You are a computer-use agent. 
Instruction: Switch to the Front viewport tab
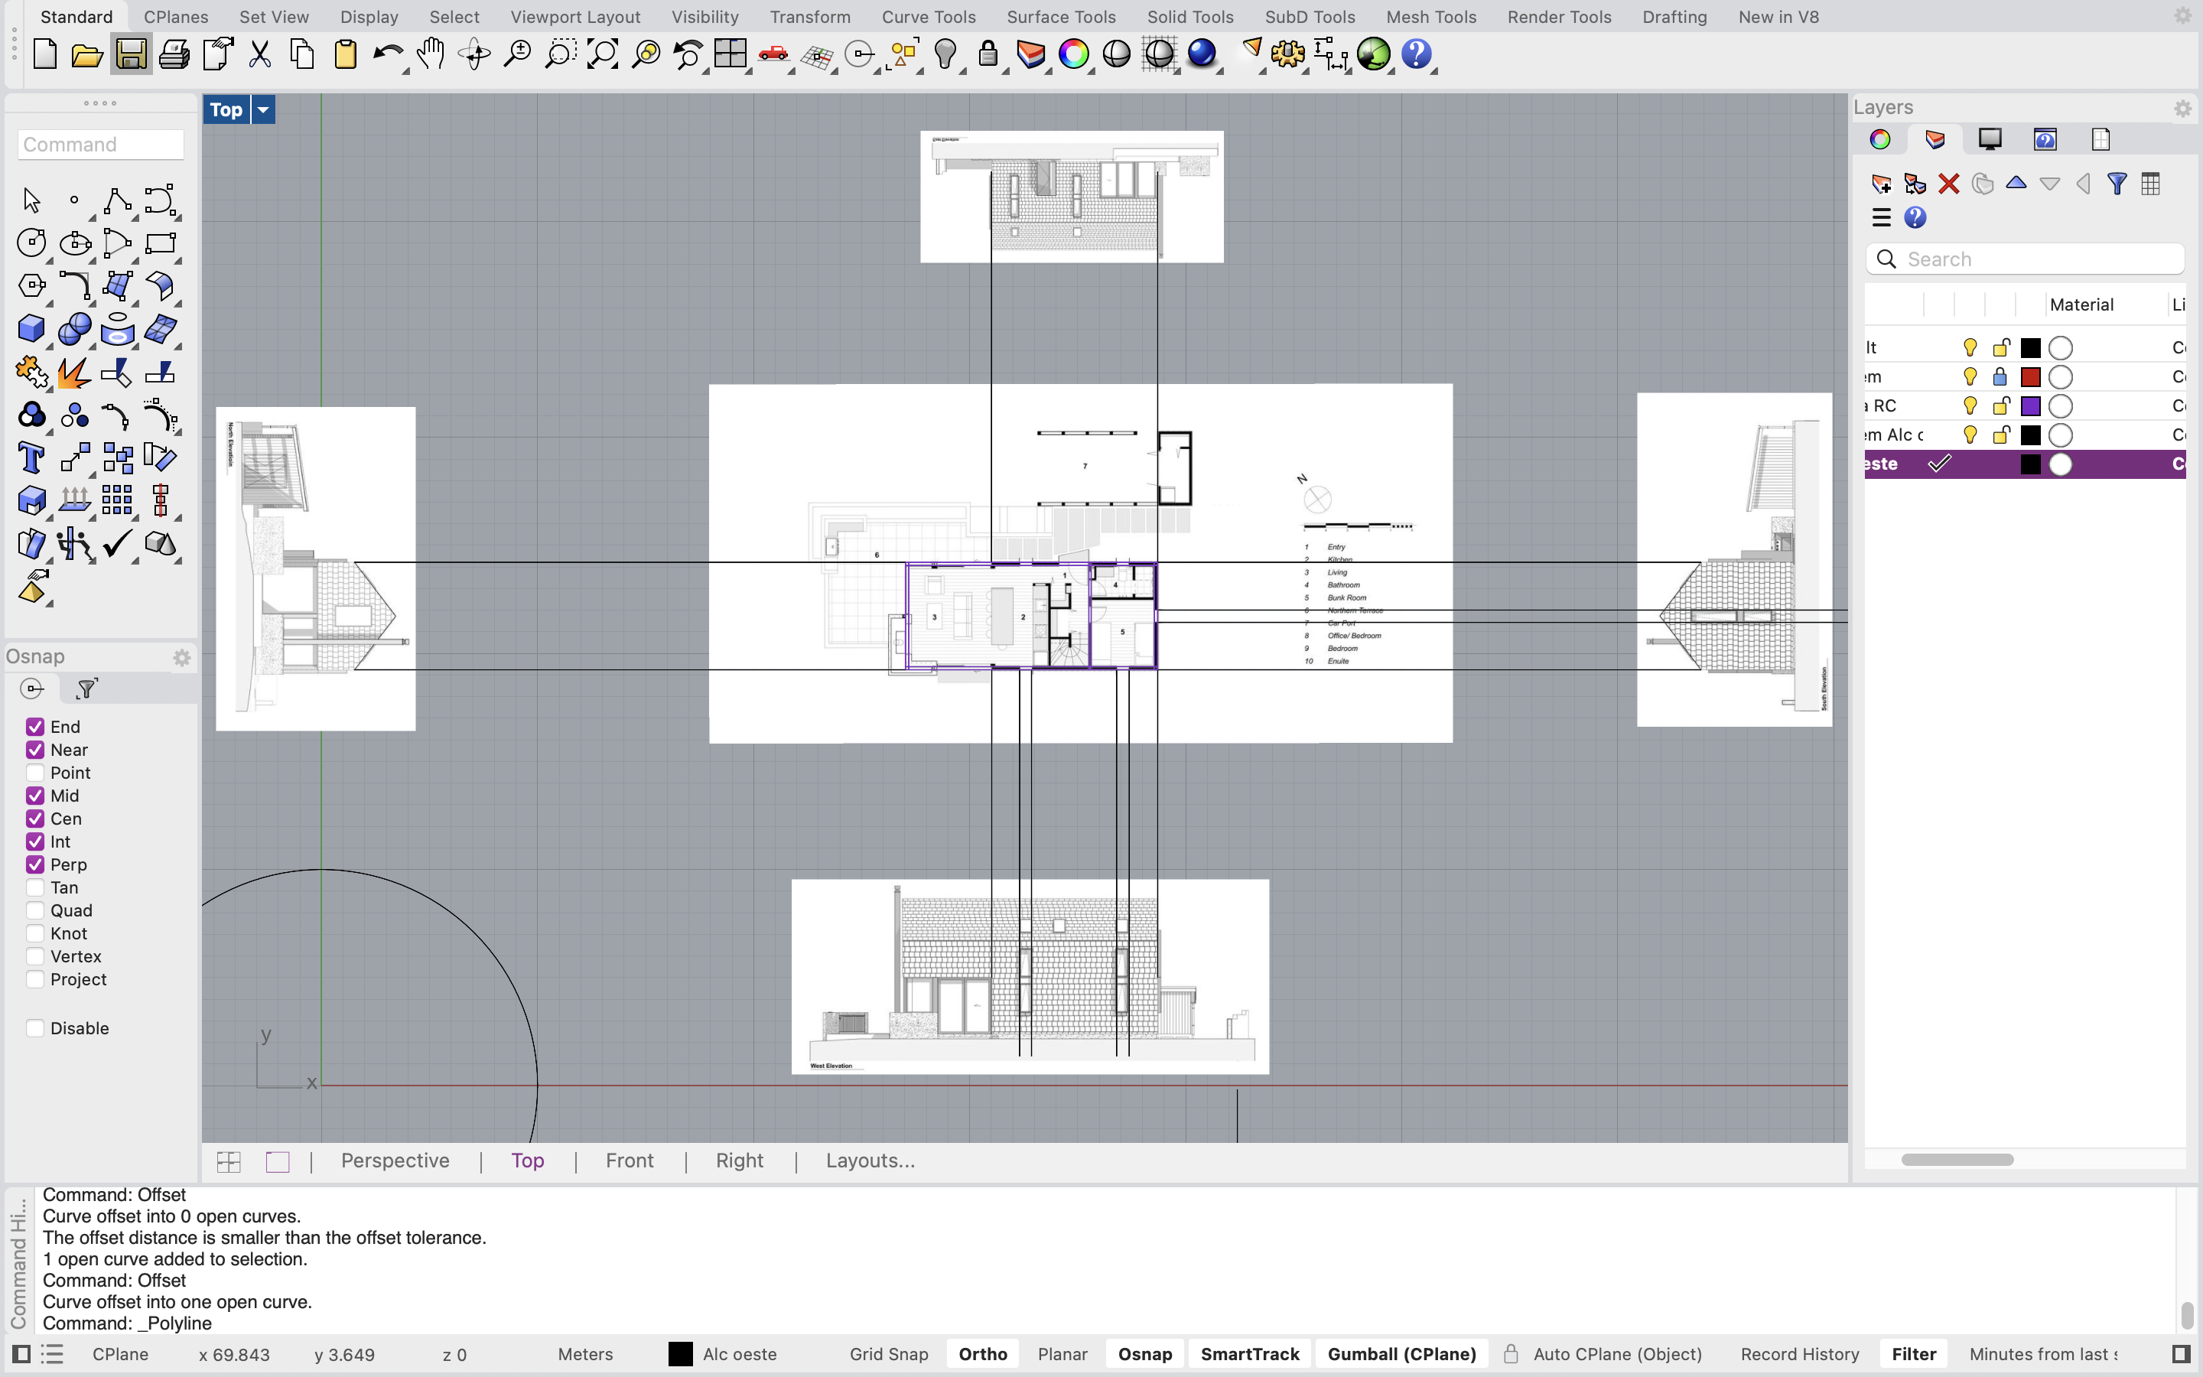(629, 1161)
